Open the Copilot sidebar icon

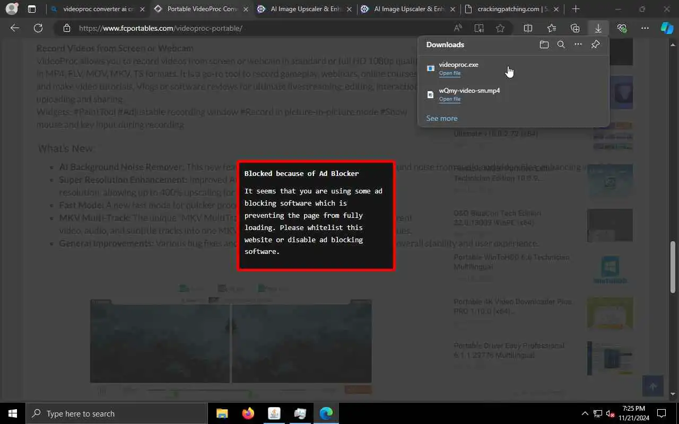(x=667, y=28)
